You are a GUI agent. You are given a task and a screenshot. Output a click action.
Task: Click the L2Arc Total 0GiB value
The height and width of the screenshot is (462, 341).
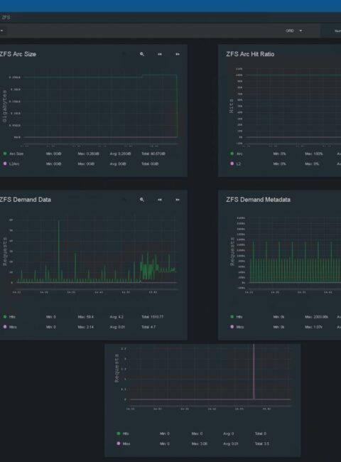click(150, 163)
